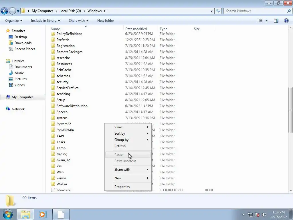Open View submenu in context menu
Screen dimensions: 293x220
point(128,127)
